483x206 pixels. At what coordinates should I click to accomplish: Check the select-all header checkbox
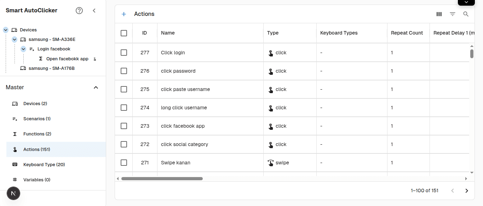click(124, 33)
